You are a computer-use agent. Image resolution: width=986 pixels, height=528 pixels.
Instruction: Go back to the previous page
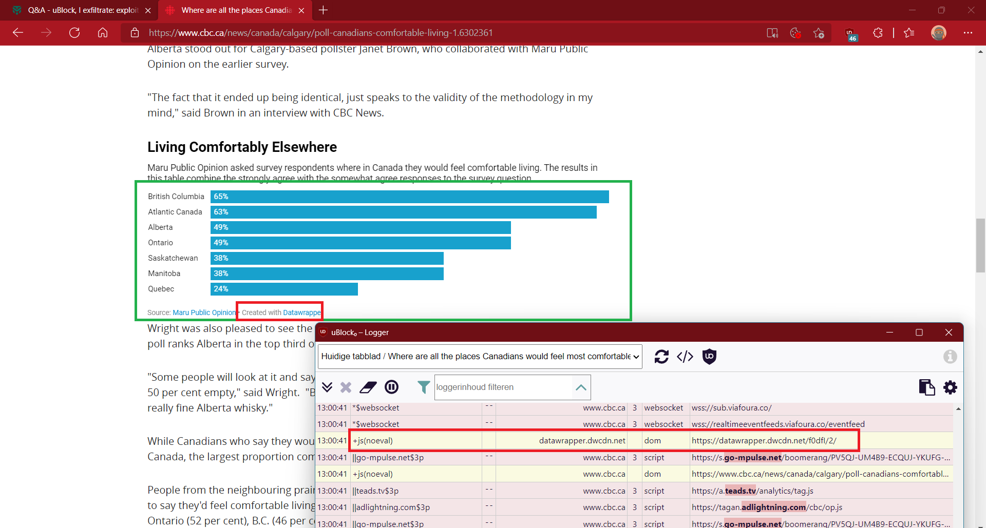18,33
